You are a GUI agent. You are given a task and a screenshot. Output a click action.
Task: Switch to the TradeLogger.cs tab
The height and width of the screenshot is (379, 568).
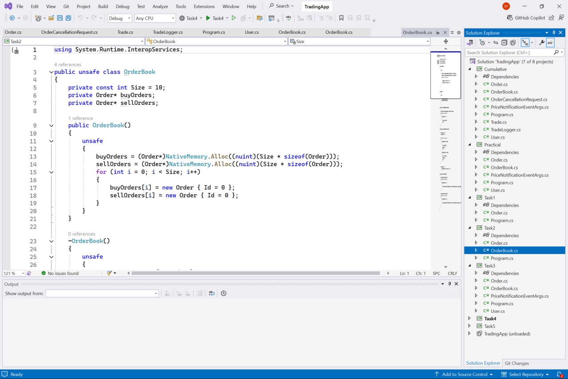click(x=168, y=32)
